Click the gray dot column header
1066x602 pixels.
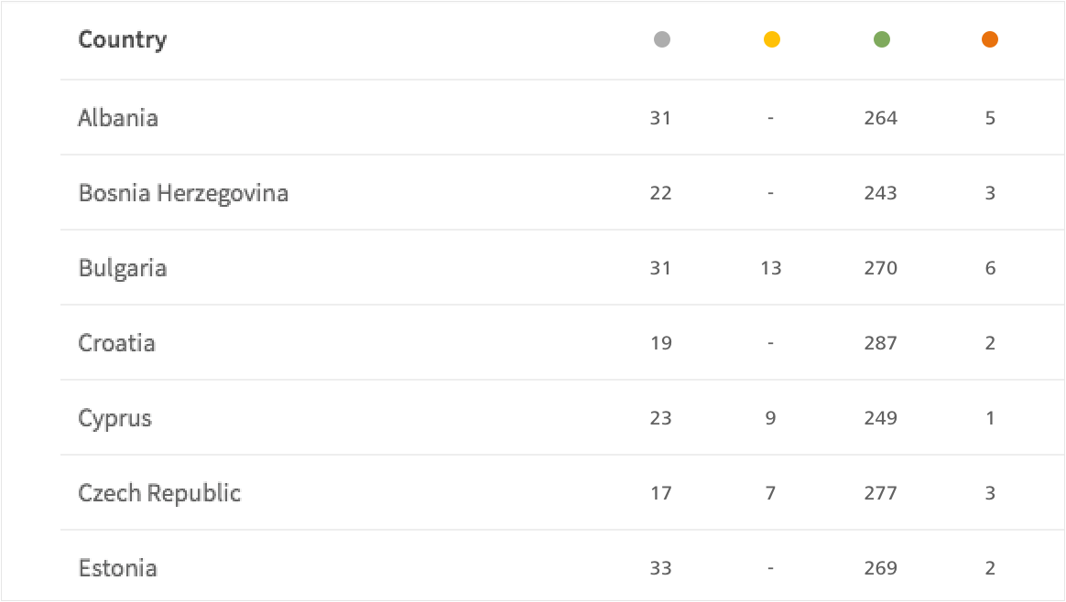661,39
